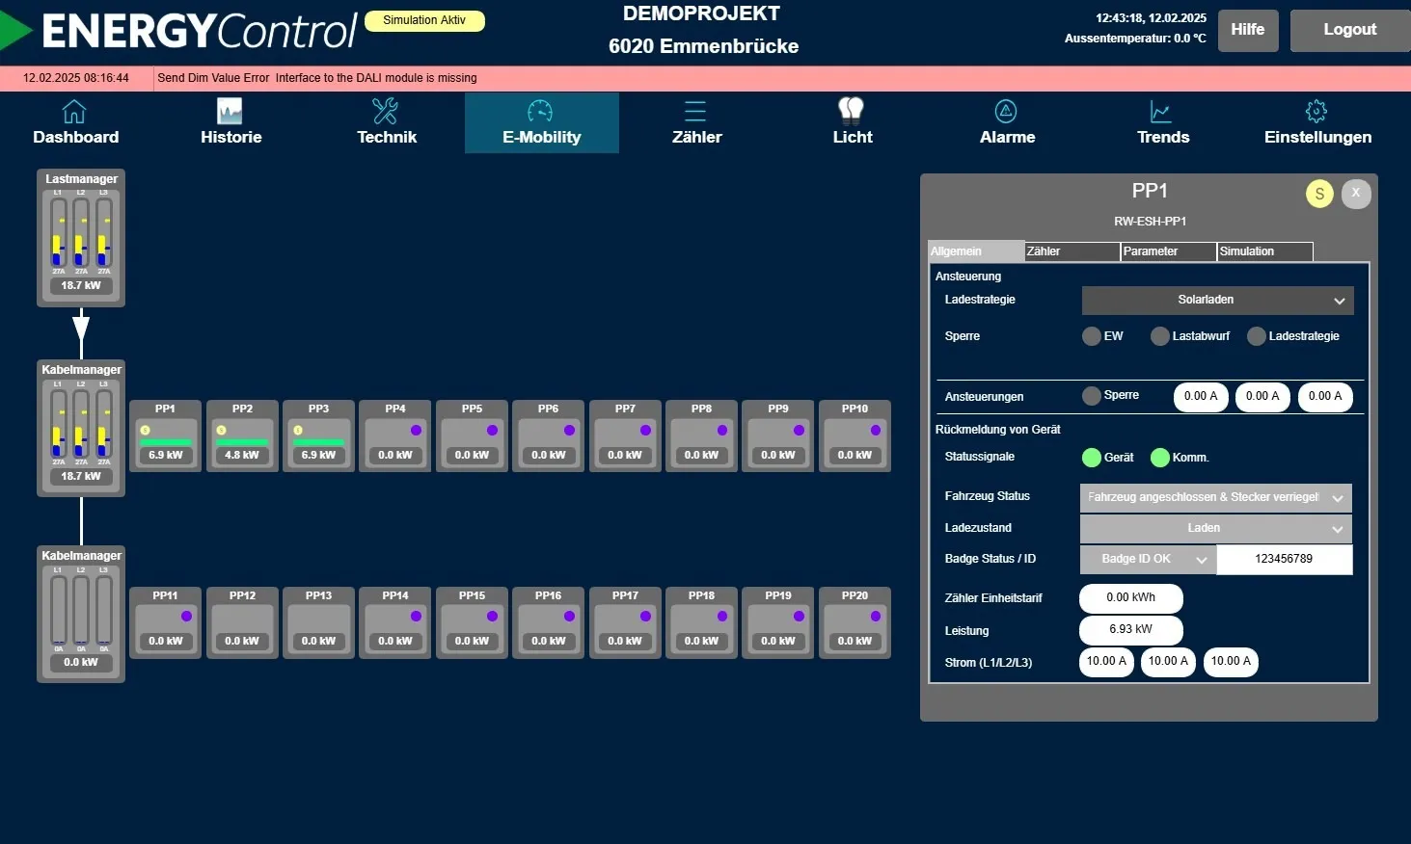
Task: Open charging point PP7 tile
Action: [x=625, y=435]
